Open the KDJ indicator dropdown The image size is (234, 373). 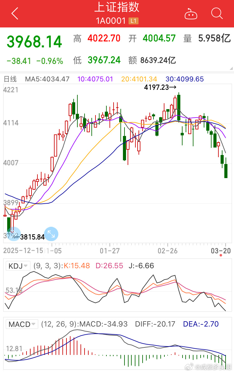[x=18, y=266]
